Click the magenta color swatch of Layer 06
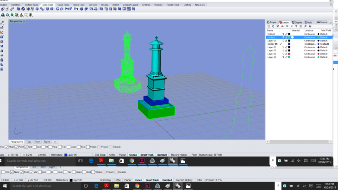The height and width of the screenshot is (190, 338). (x=289, y=54)
